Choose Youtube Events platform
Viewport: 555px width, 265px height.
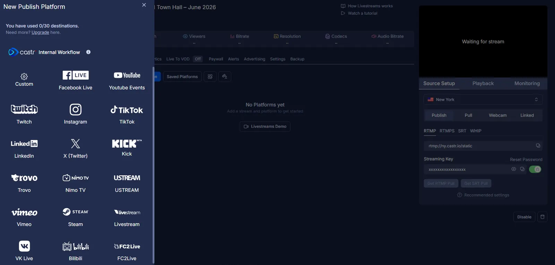point(127,80)
